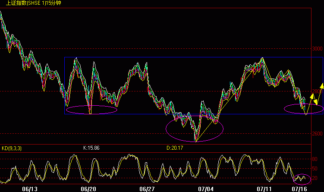
Task: Select the KD(9,3,3) indicator label
Action: (x=12, y=148)
